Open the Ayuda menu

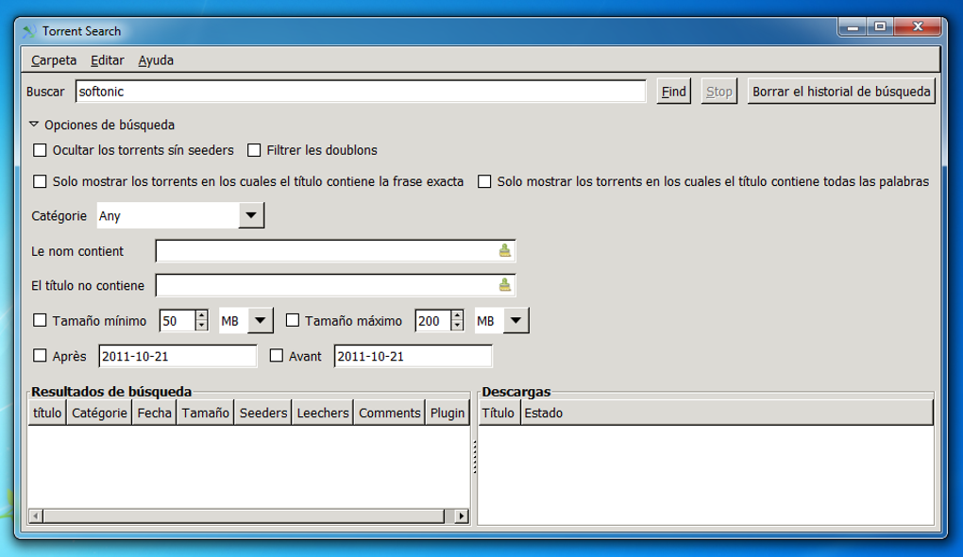[156, 60]
